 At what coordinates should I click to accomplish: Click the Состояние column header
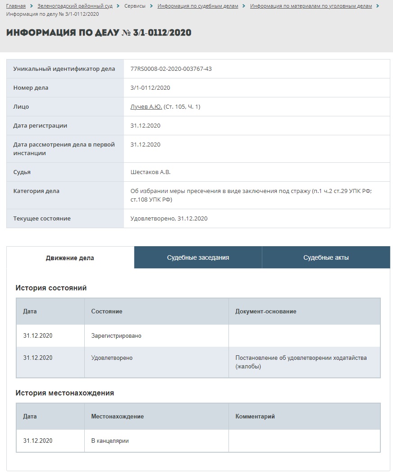107,311
